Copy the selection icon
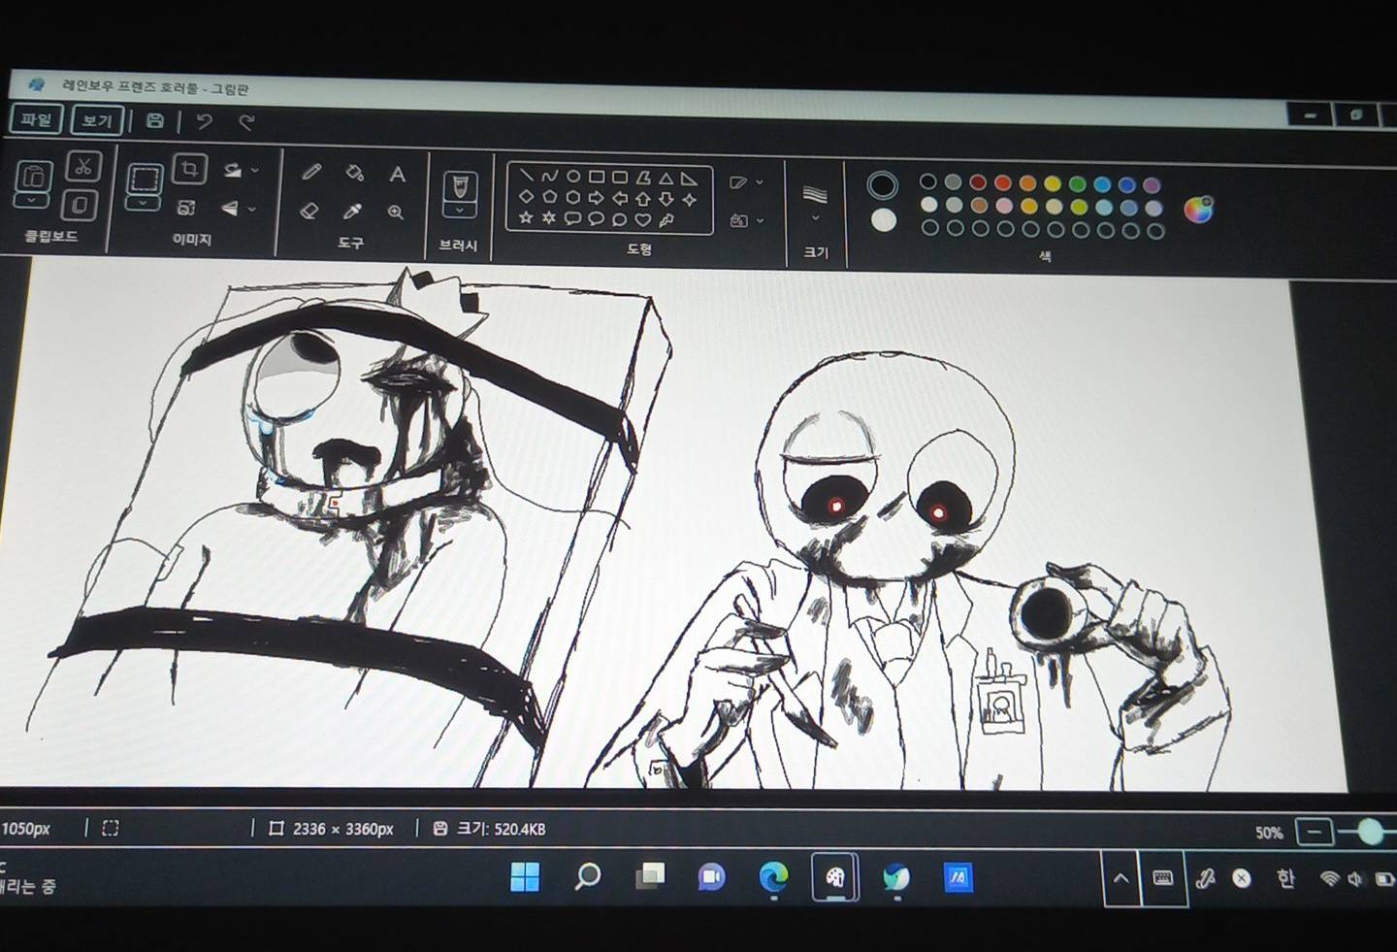1397x952 pixels. pyautogui.click(x=81, y=205)
